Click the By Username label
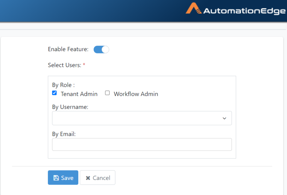 coord(70,107)
